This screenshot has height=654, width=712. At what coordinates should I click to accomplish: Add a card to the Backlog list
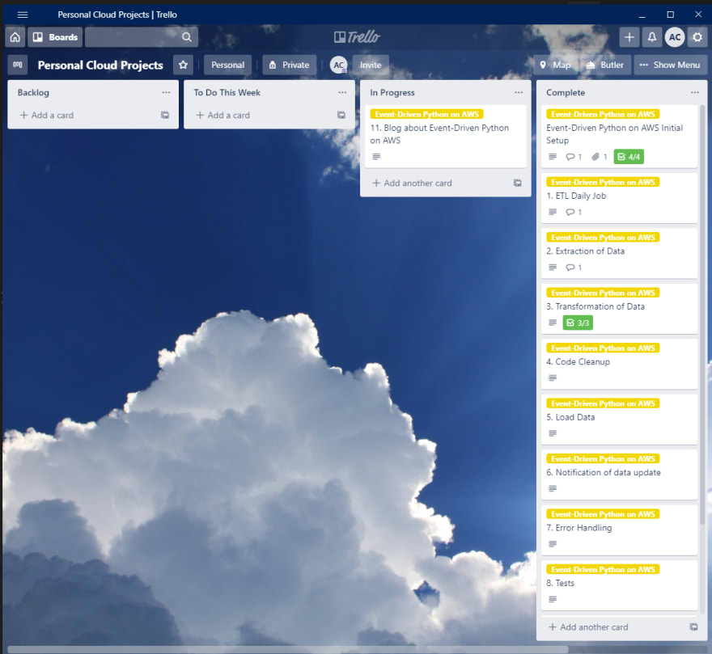point(46,116)
